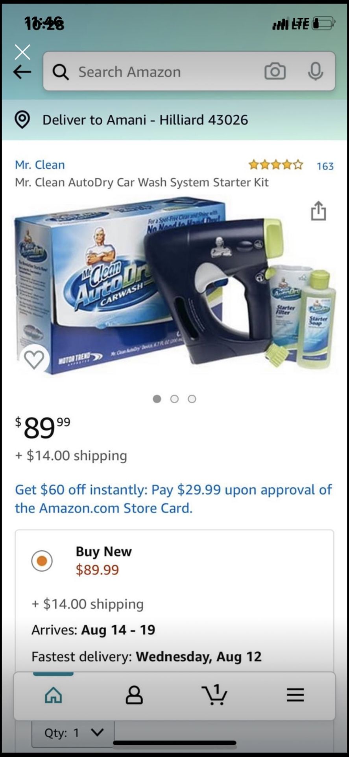View the 163 customer ratings
This screenshot has width=349, height=757.
point(325,166)
